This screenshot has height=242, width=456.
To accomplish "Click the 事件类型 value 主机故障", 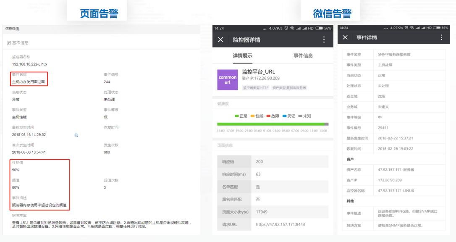I will (385, 65).
